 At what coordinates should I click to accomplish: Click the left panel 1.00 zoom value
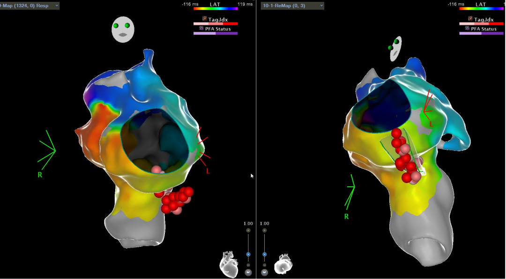[x=248, y=223]
